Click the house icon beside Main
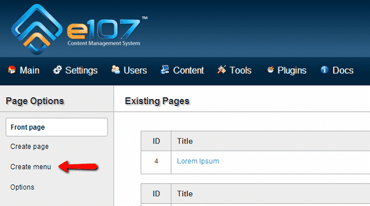 coord(12,70)
